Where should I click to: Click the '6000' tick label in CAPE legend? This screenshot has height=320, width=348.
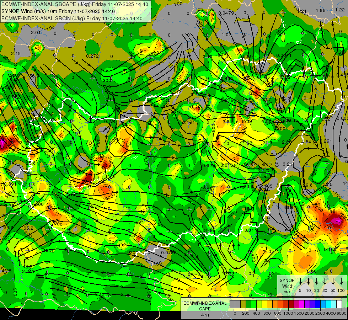coord(342,313)
